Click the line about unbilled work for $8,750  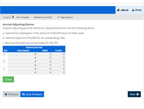coord(30,43)
